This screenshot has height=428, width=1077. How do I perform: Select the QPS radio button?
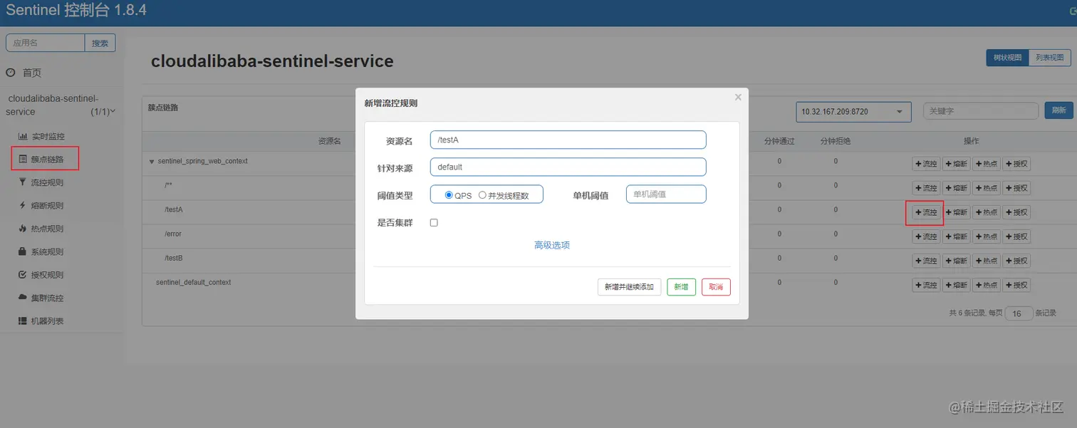(449, 194)
